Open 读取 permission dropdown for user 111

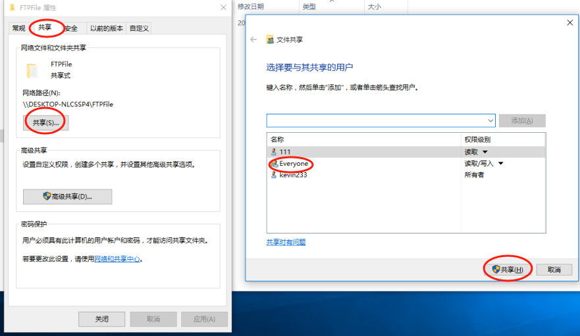tap(485, 152)
